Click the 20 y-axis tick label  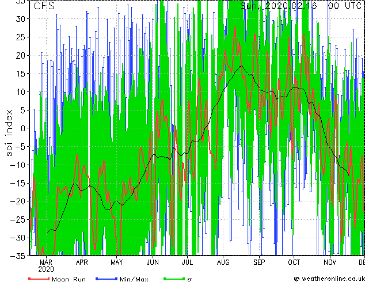pos(21,55)
